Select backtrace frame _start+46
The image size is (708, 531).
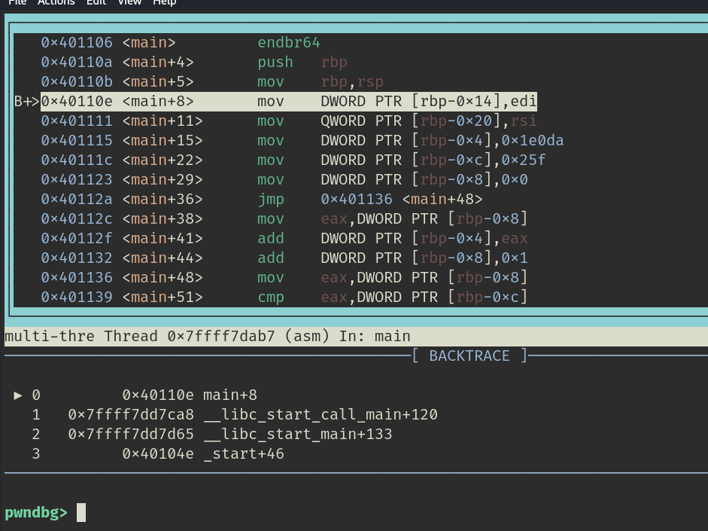[x=243, y=453]
